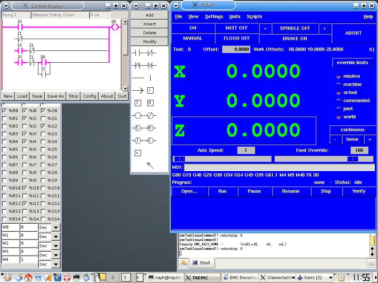Viewport: 378px width, 283px height.
Task: Click the home axis button
Action: tap(352, 139)
